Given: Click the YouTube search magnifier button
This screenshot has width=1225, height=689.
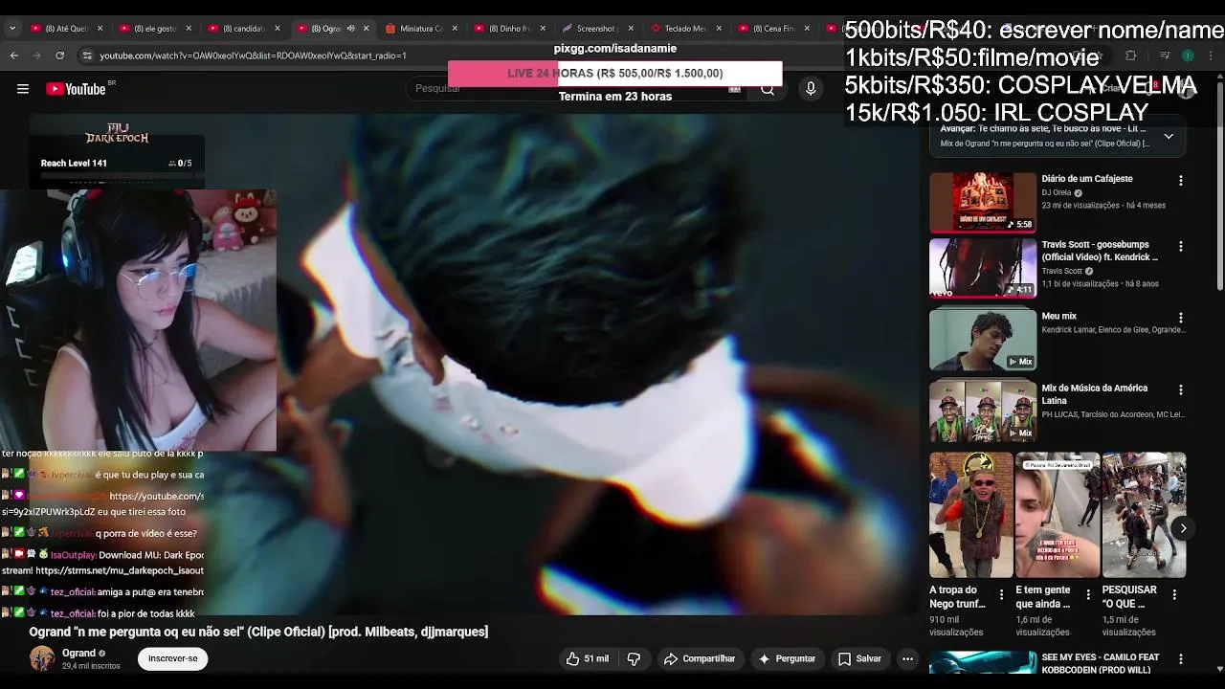Looking at the screenshot, I should coord(767,88).
